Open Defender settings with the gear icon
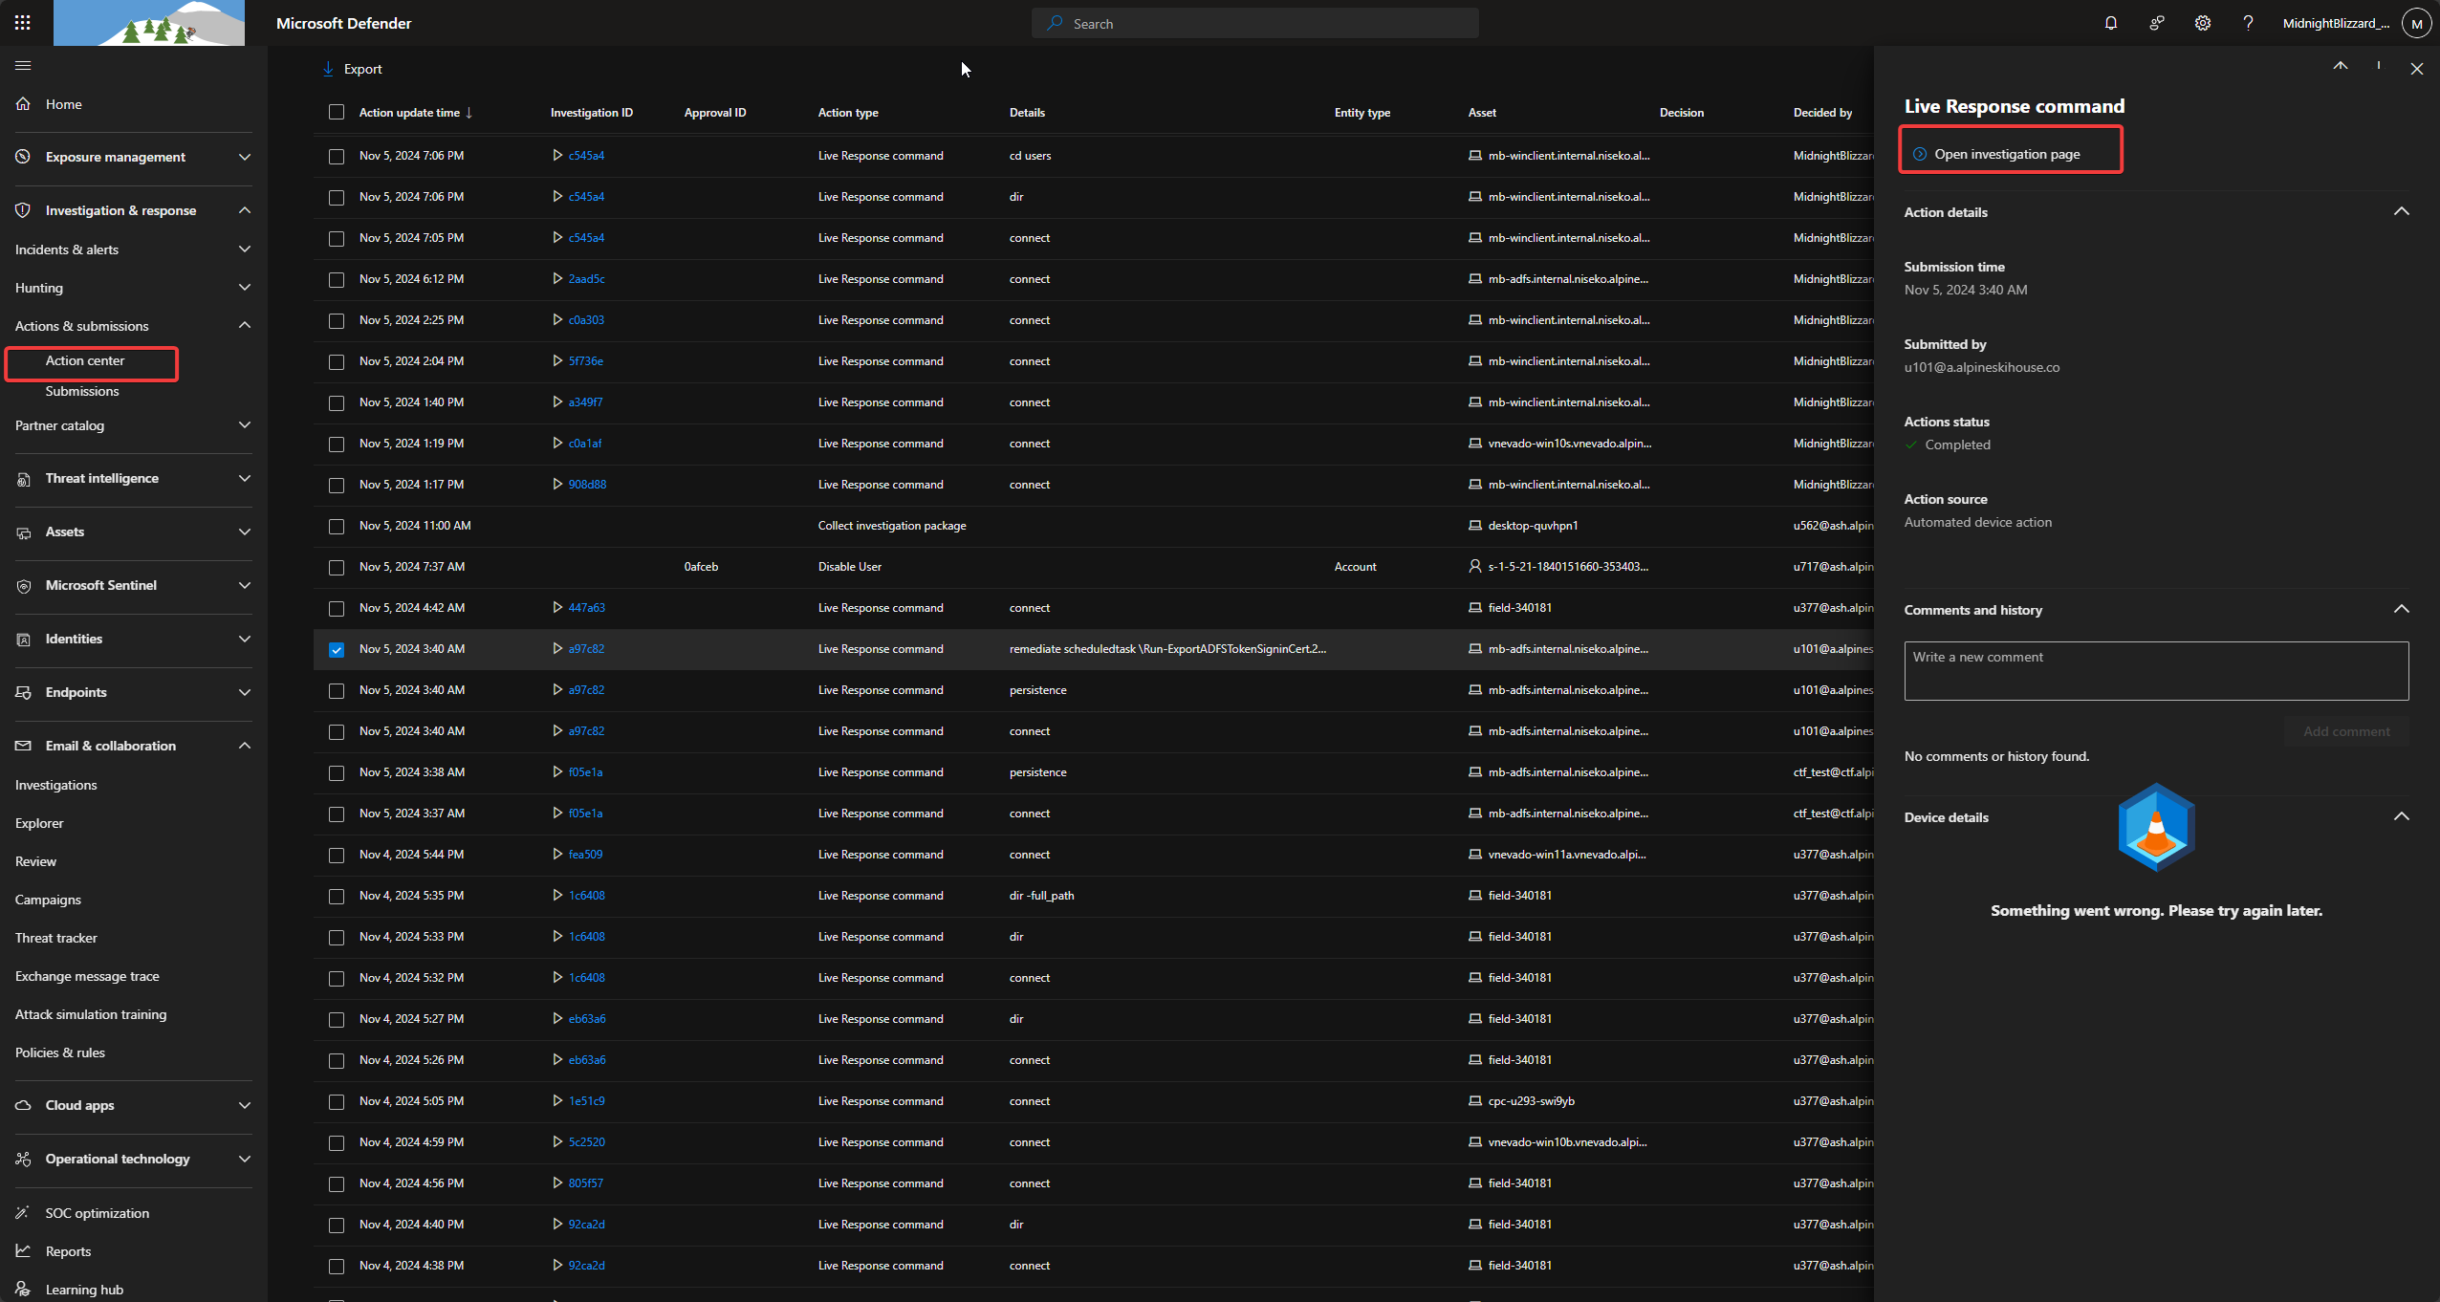 (2202, 22)
